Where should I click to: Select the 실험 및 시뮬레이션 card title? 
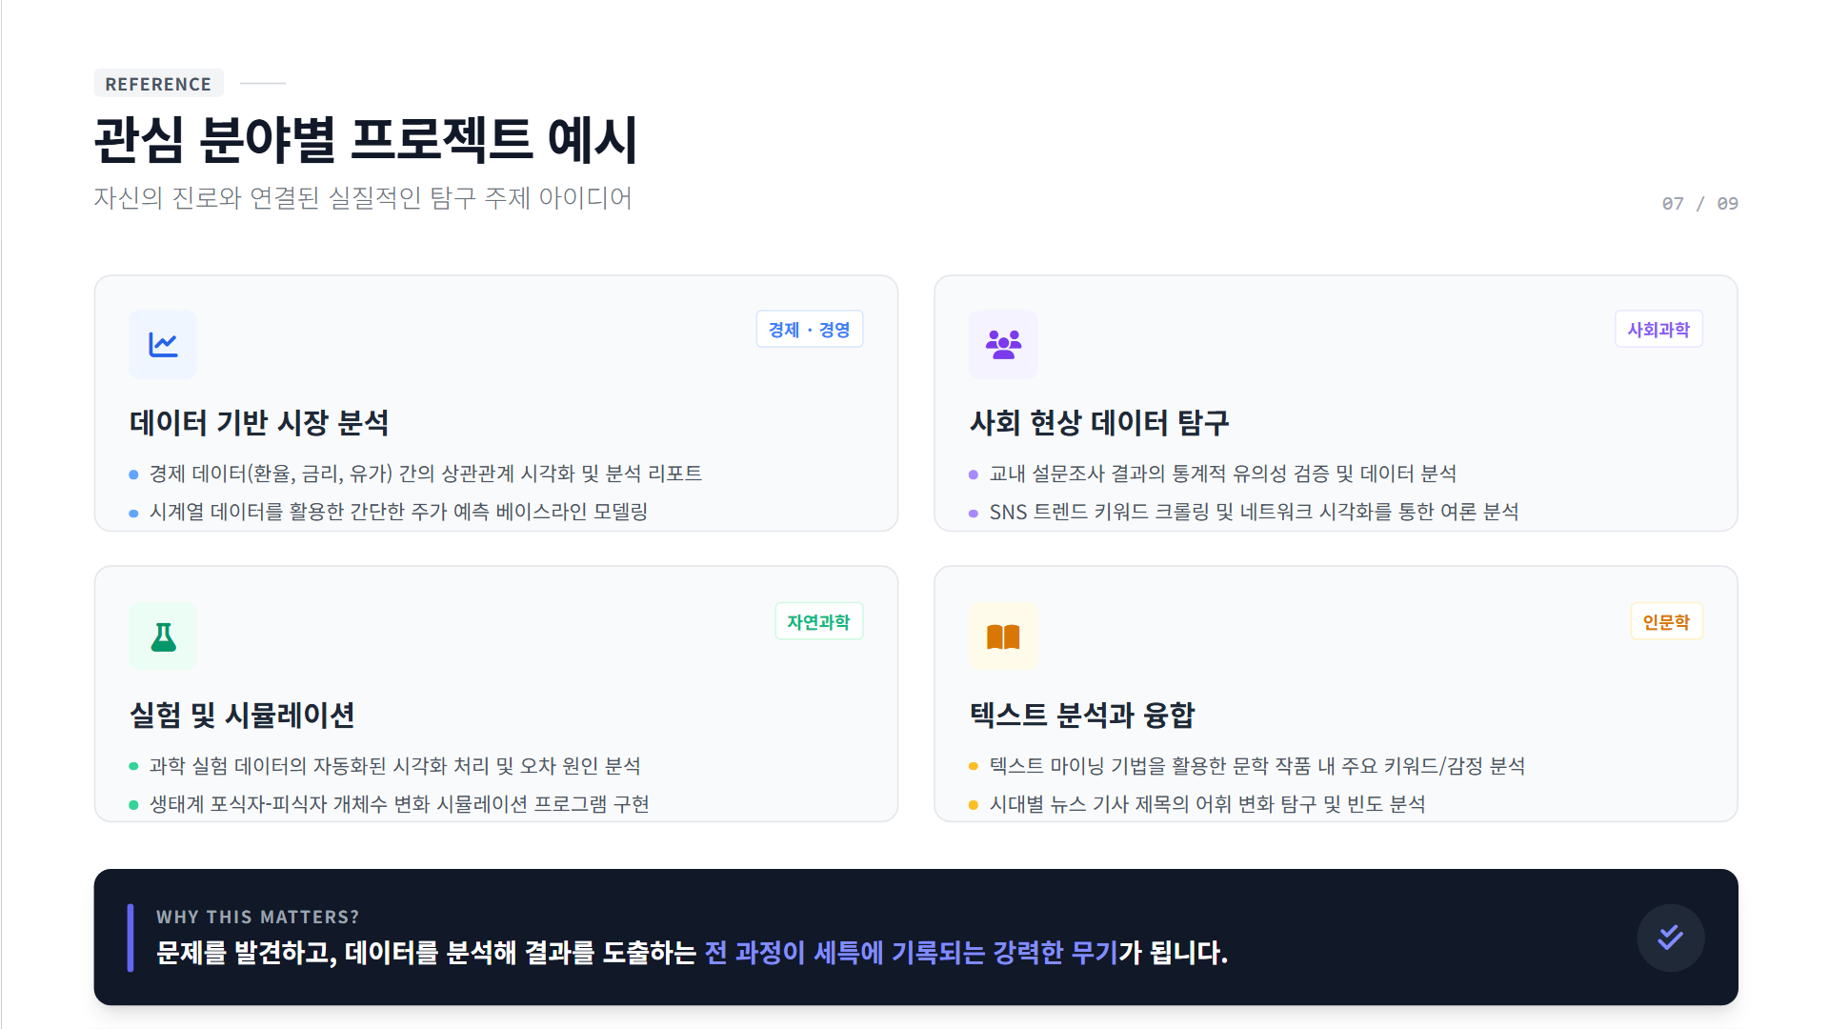[x=242, y=716]
